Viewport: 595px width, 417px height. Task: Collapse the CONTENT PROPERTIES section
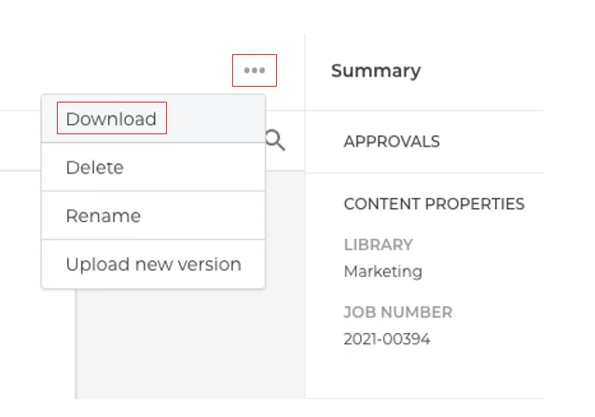point(434,203)
